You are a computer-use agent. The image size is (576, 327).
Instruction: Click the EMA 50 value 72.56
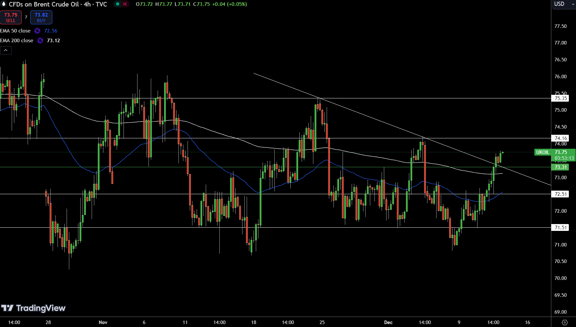(51, 31)
